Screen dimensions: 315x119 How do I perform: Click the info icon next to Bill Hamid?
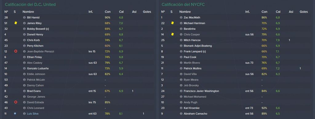[24, 18]
